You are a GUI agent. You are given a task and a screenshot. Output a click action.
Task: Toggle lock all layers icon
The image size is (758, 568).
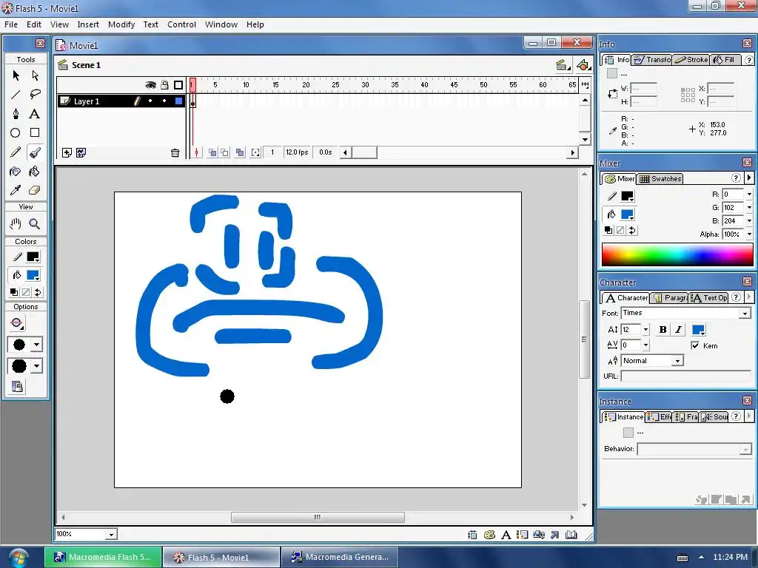164,85
